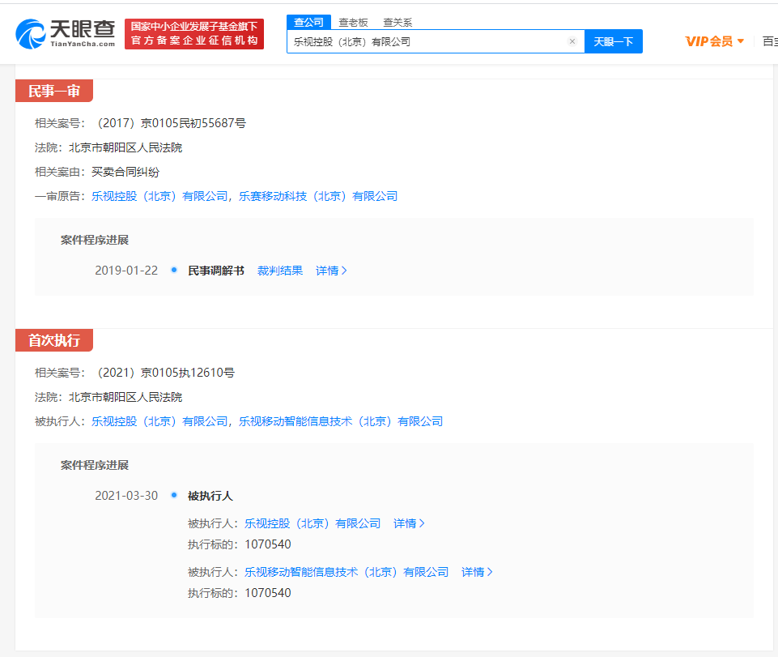The width and height of the screenshot is (778, 657).
Task: Click the 案件程序进展 heading under 首次执行
Action: [x=94, y=465]
